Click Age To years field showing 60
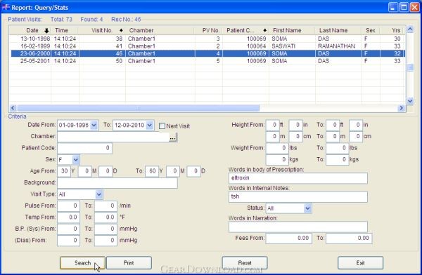422x275 pixels. [x=152, y=171]
